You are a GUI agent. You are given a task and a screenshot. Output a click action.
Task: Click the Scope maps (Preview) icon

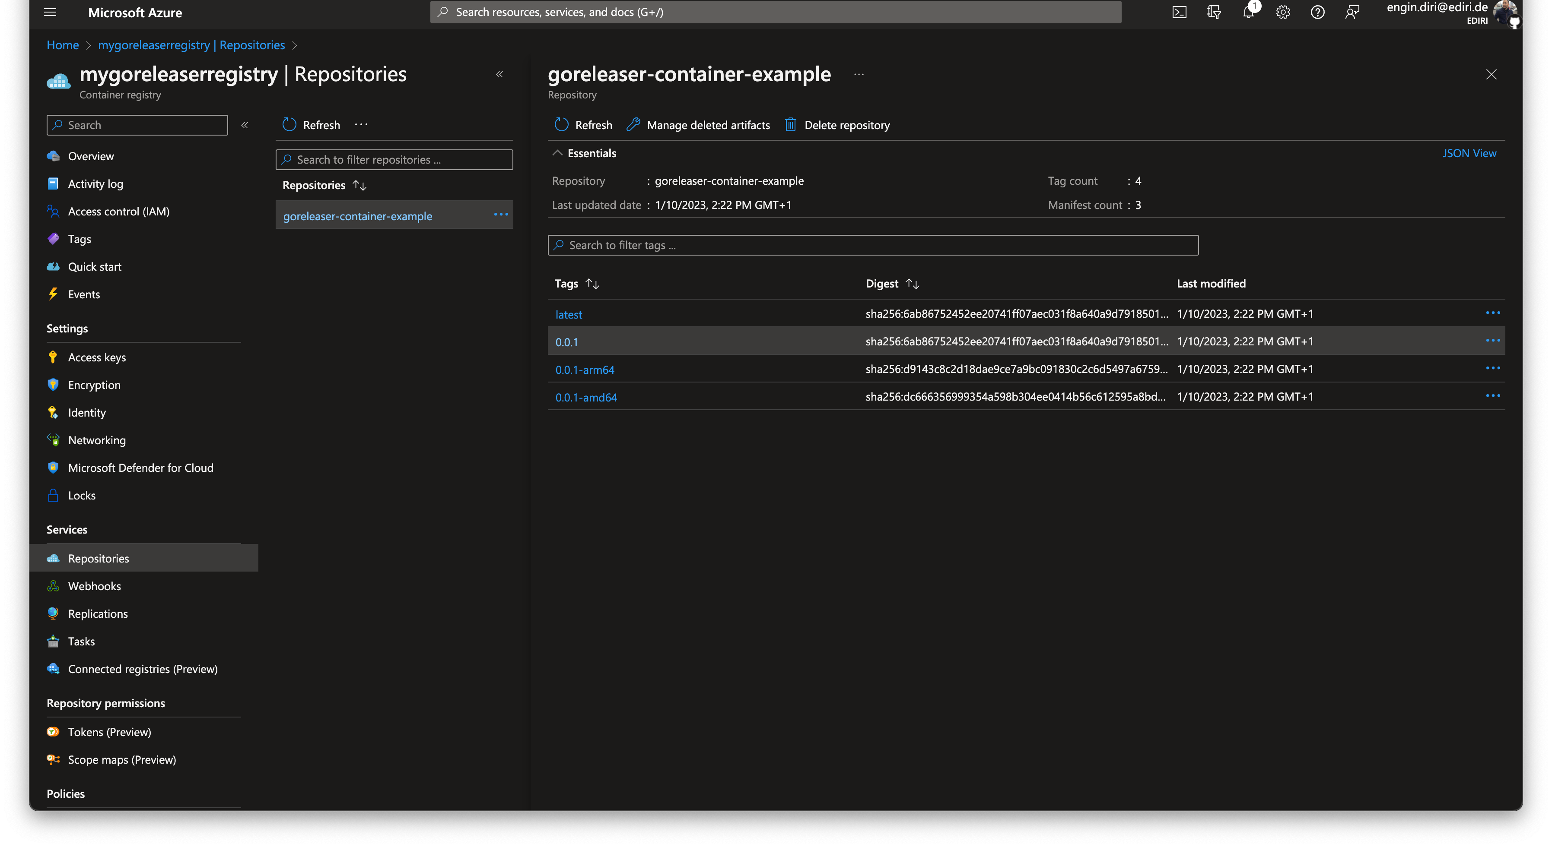53,760
